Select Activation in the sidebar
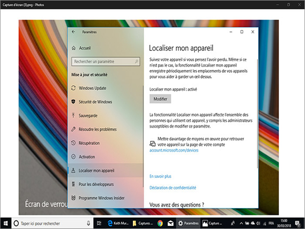 [x=87, y=157]
